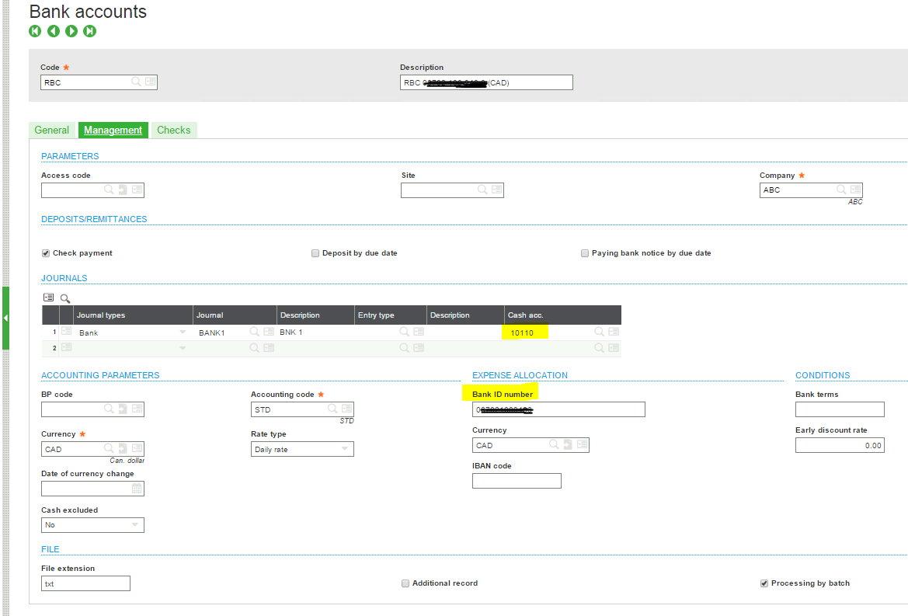
Task: Click the Cash acc. column header
Action: click(562, 315)
